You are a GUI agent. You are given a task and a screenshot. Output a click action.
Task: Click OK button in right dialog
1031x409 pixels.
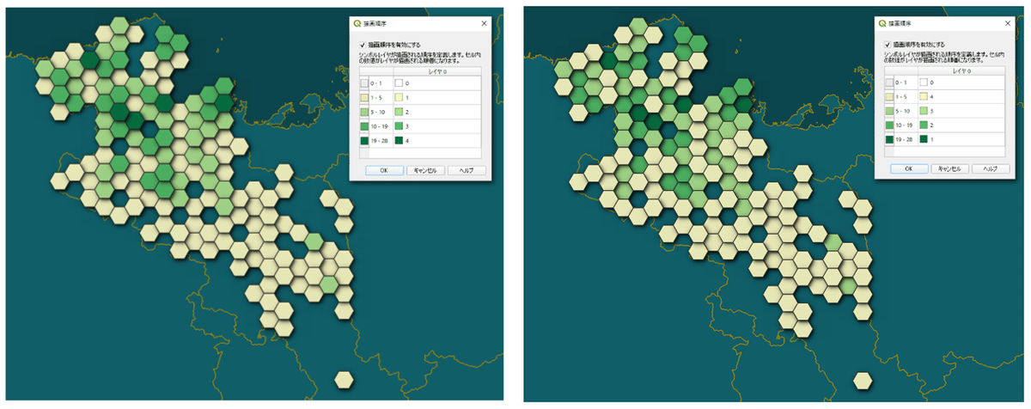tap(909, 170)
